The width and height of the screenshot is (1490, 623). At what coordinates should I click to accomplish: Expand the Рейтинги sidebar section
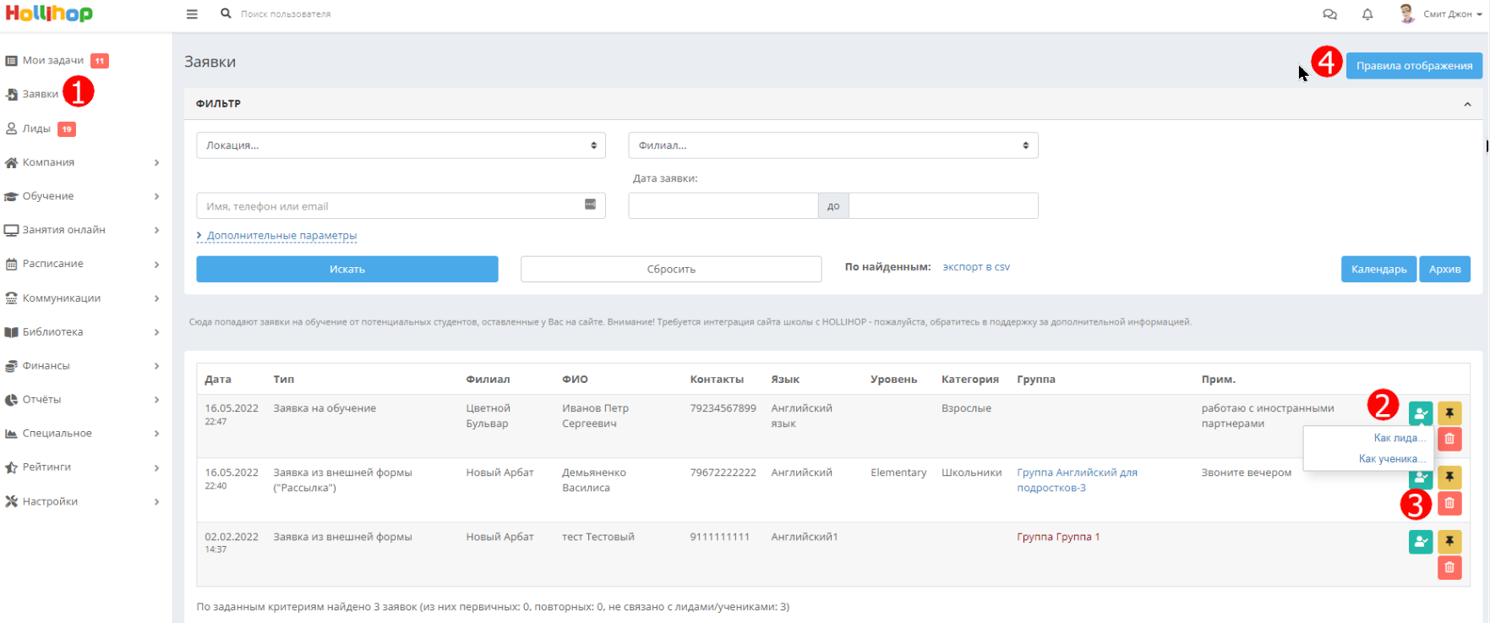83,467
